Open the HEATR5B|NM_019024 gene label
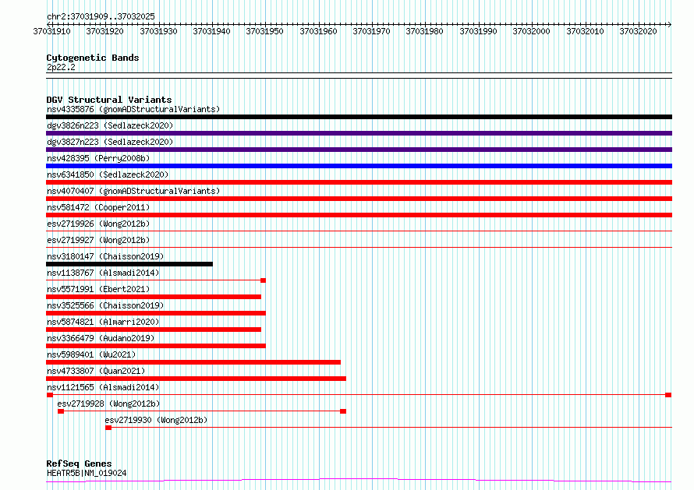The width and height of the screenshot is (694, 490). (87, 473)
